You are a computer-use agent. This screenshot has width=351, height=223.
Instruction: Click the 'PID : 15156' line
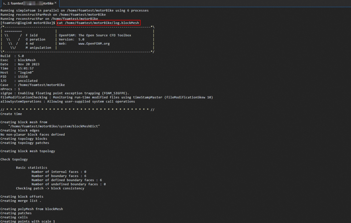coord(14,77)
